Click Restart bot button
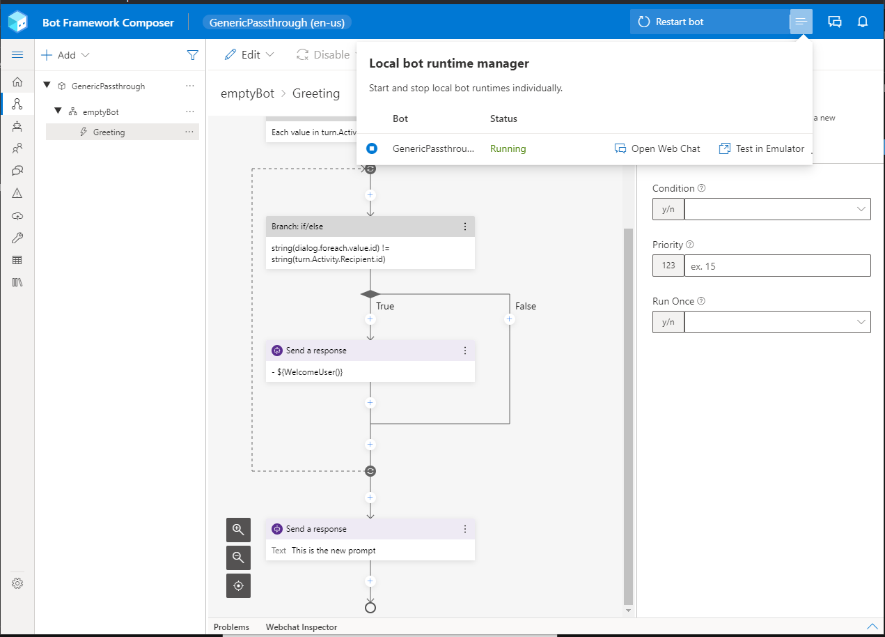Viewport: 885px width, 637px height. click(710, 22)
